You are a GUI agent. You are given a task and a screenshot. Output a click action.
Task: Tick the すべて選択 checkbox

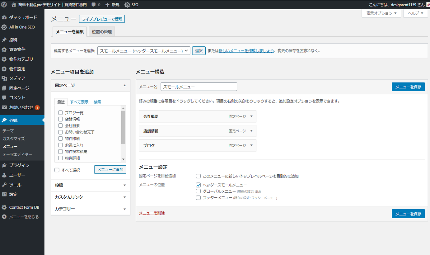[57, 170]
